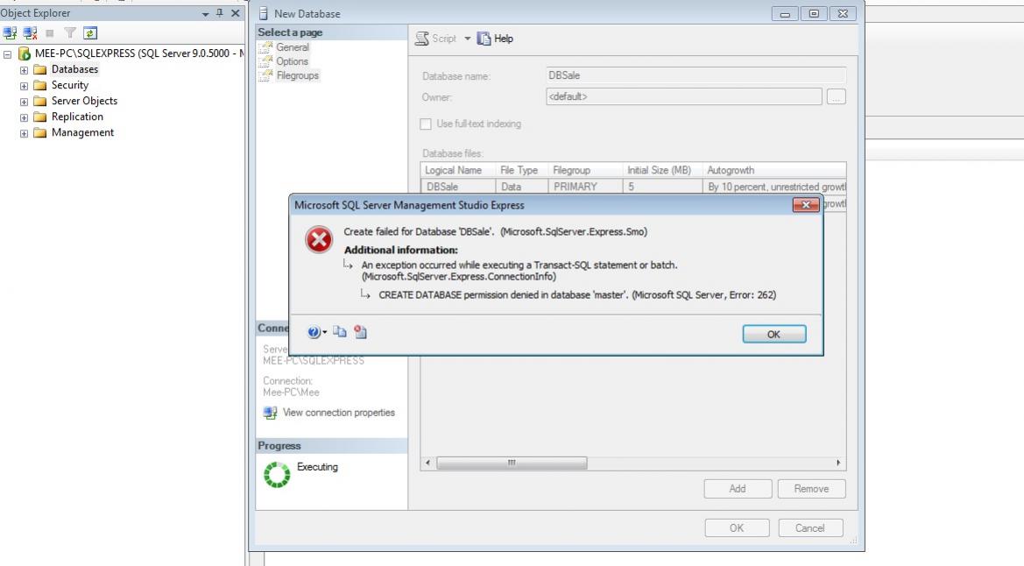
Task: Click the New Database window title icon
Action: (263, 13)
